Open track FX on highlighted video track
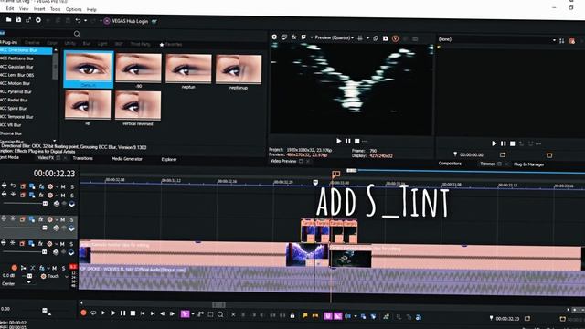585x329 pixels. [x=41, y=219]
